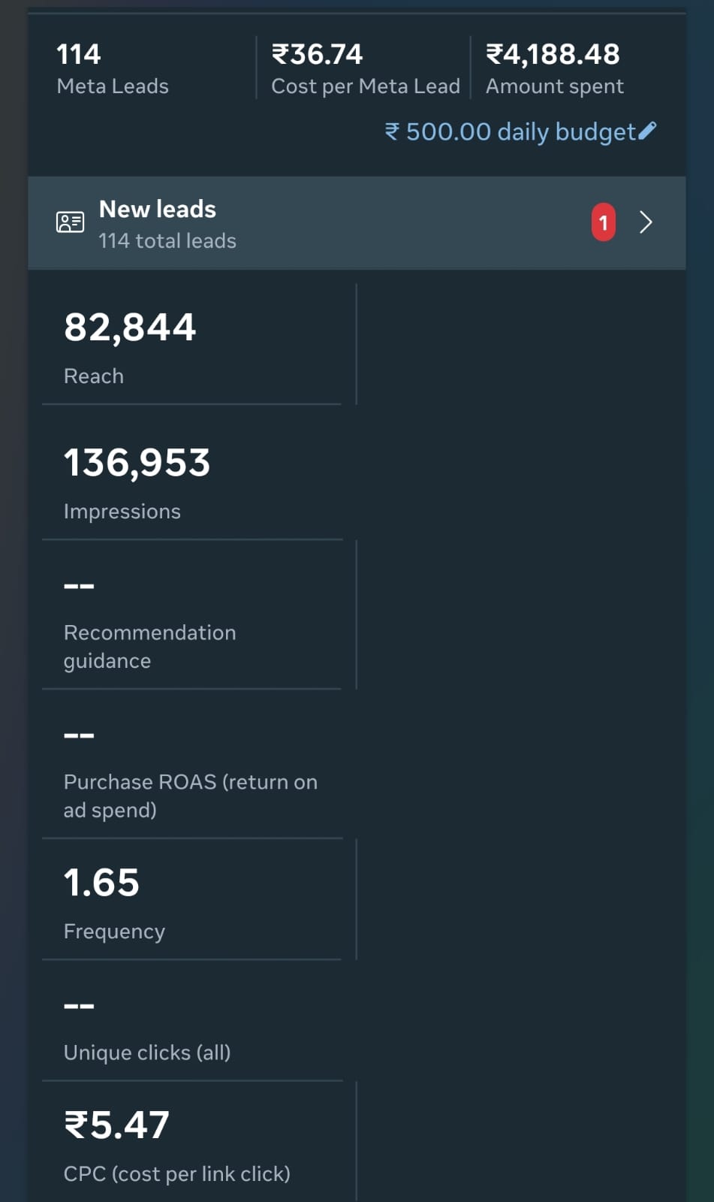Click the 82,844 Reach card
This screenshot has height=1202, width=714.
(x=191, y=346)
